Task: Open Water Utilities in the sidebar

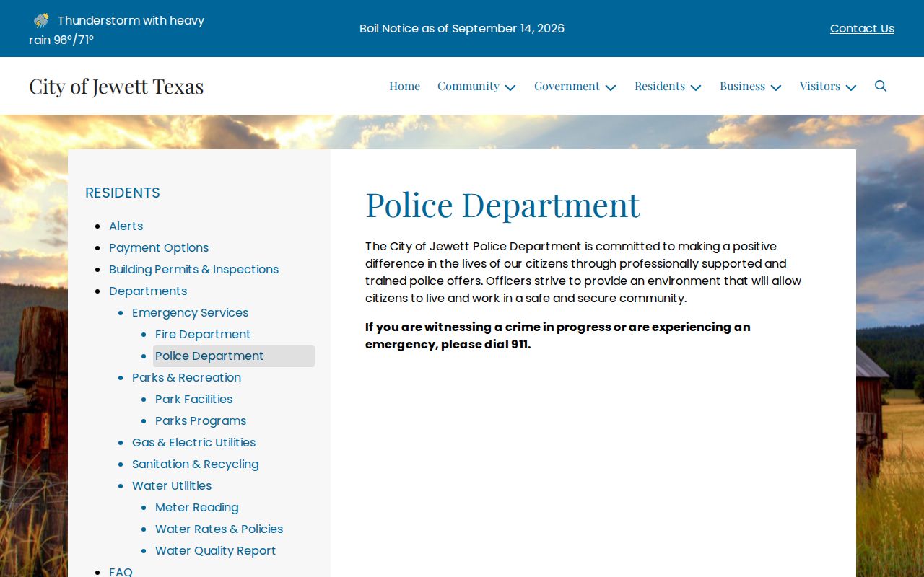Action: click(172, 485)
